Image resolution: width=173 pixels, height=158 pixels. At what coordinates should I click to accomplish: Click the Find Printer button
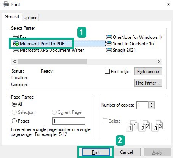click(148, 83)
